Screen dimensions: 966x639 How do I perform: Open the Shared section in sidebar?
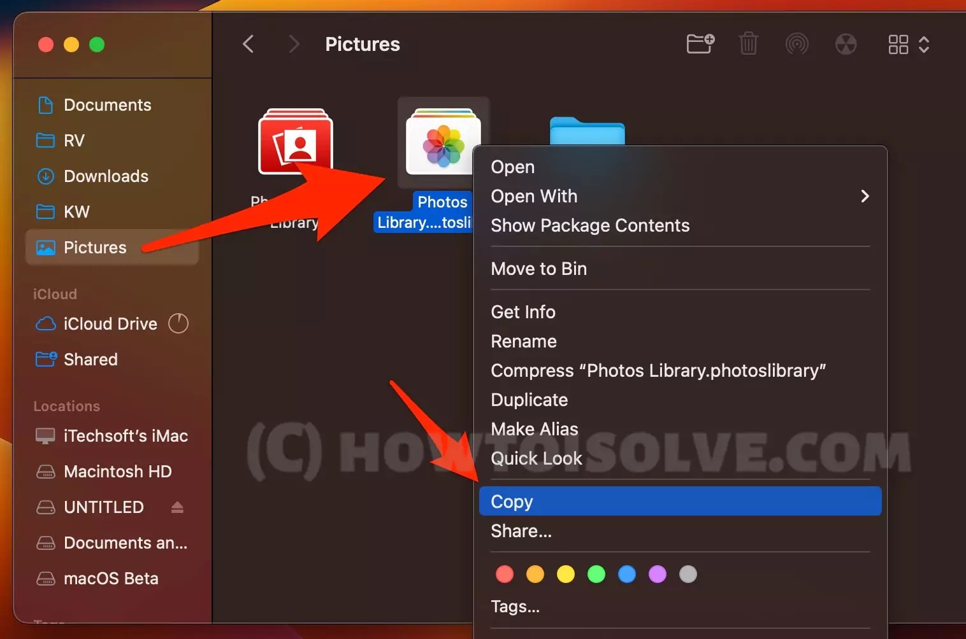point(91,359)
